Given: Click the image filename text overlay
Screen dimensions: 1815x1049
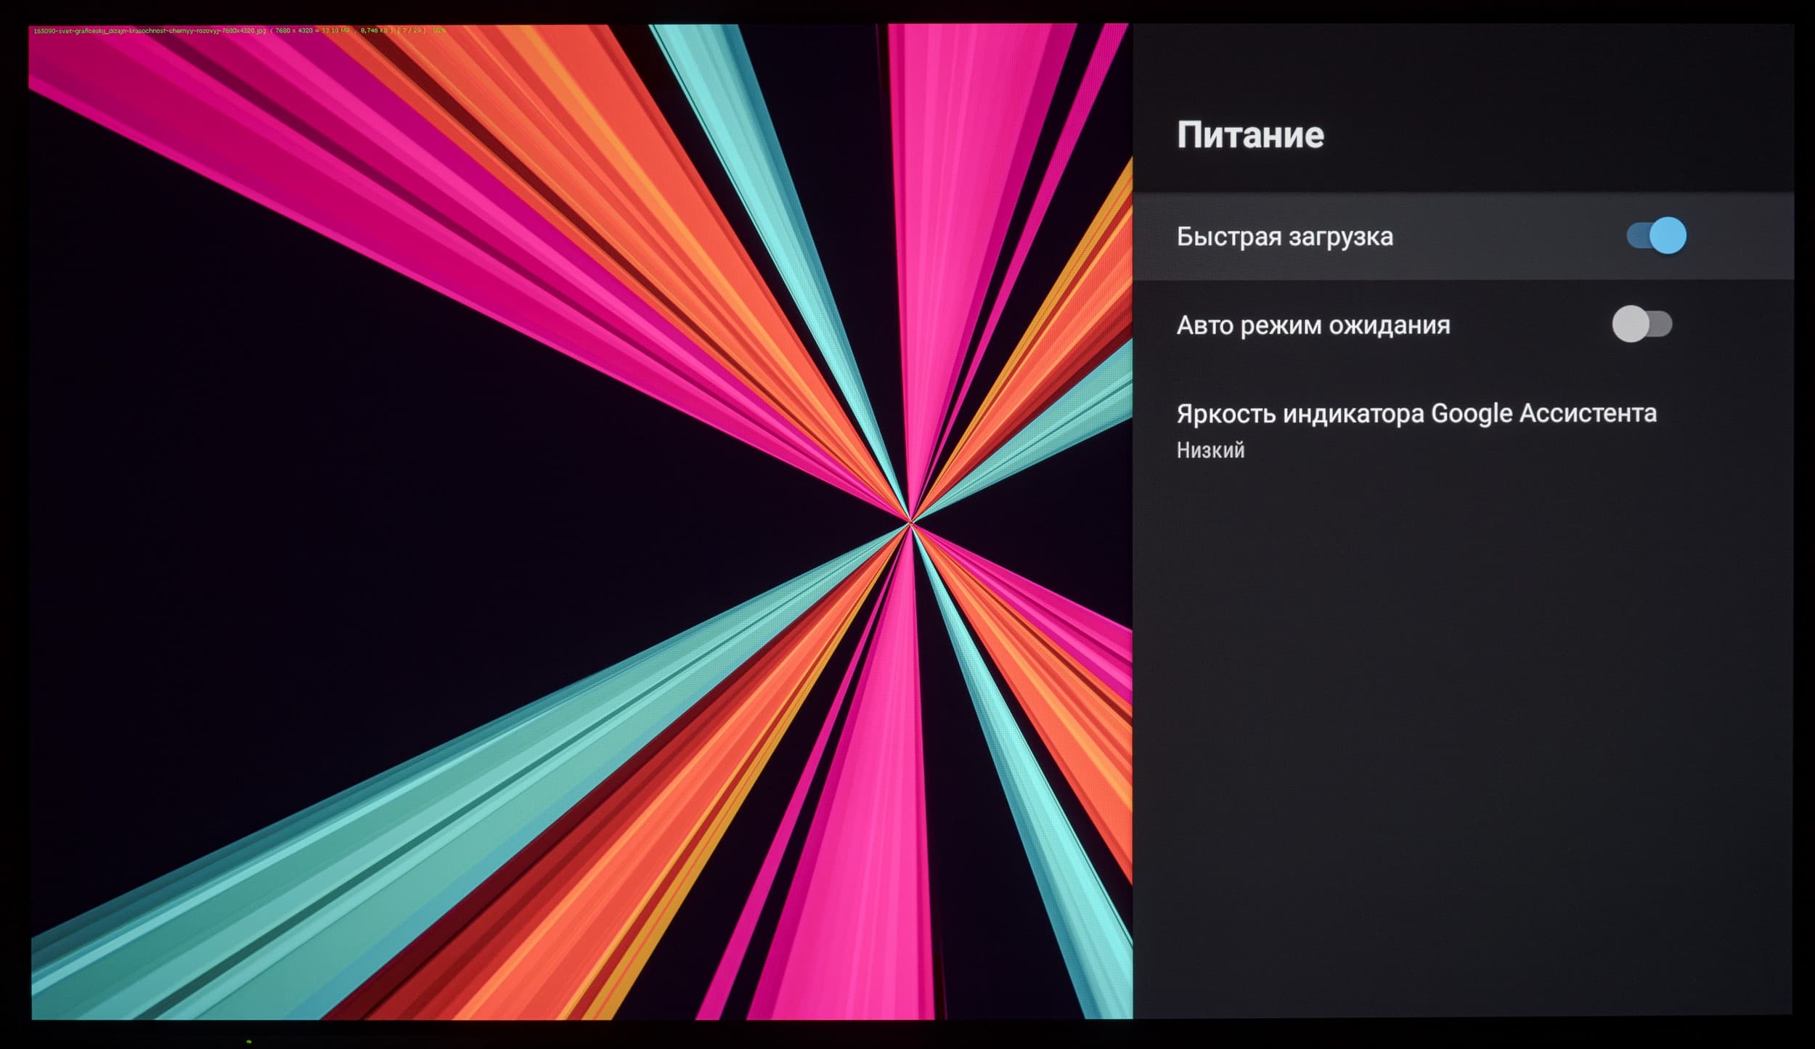Looking at the screenshot, I should (150, 30).
